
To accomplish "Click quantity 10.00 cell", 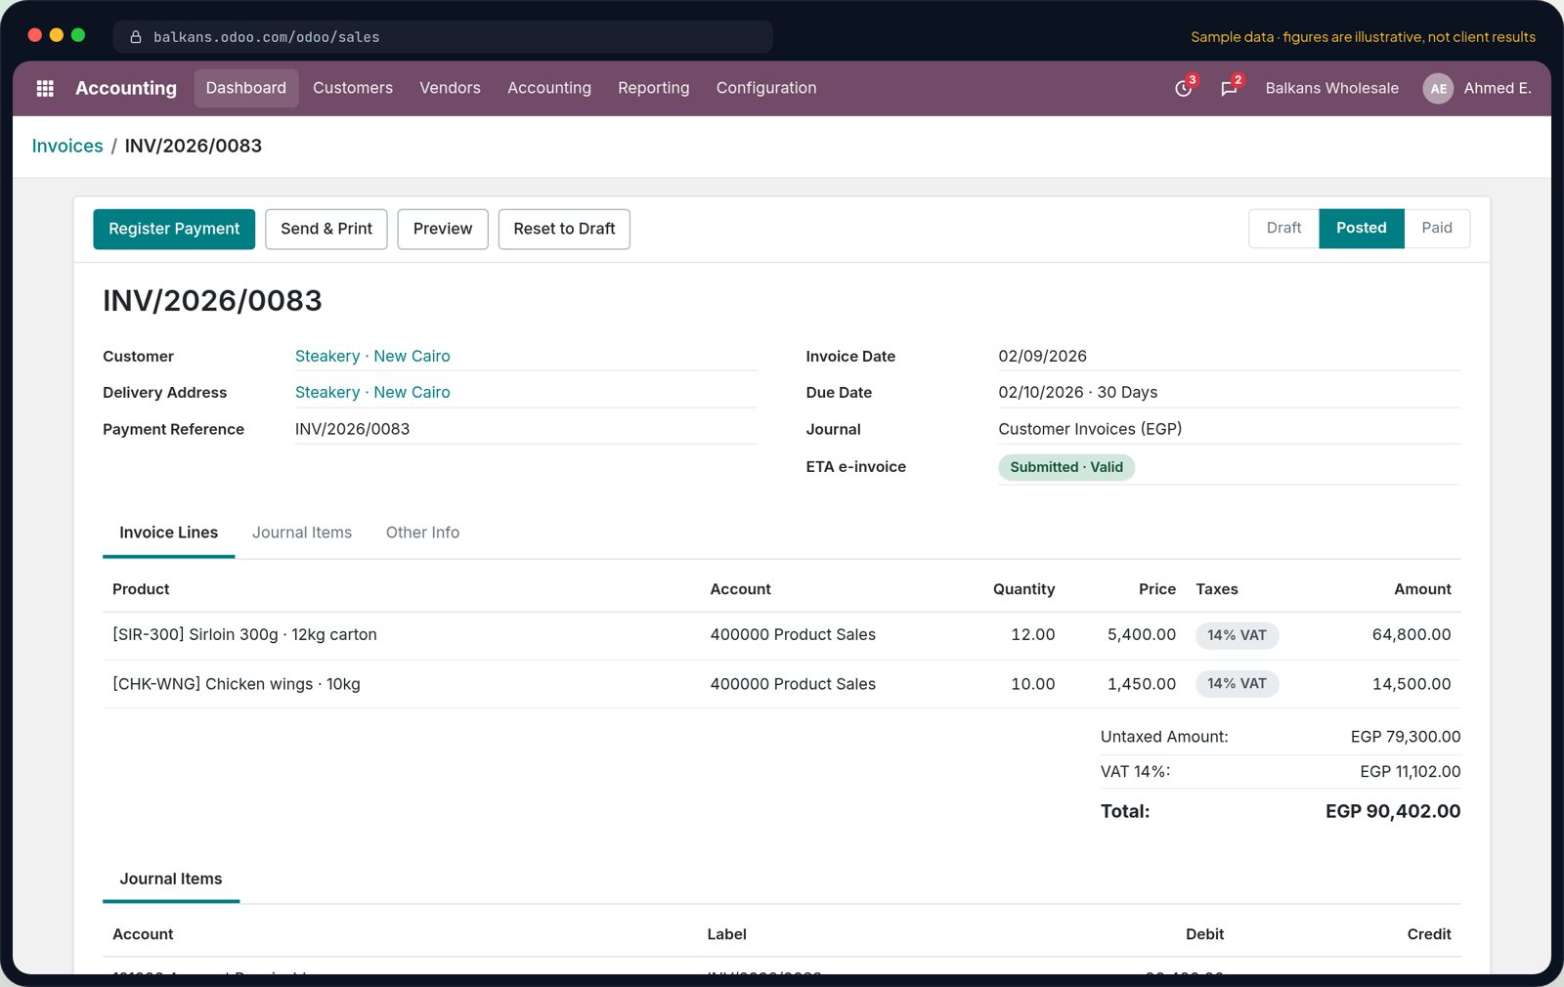I will pos(1032,684).
